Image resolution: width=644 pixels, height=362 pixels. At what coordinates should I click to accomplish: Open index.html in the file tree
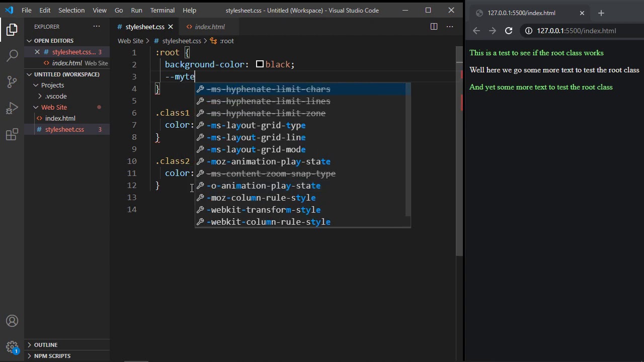click(x=60, y=118)
